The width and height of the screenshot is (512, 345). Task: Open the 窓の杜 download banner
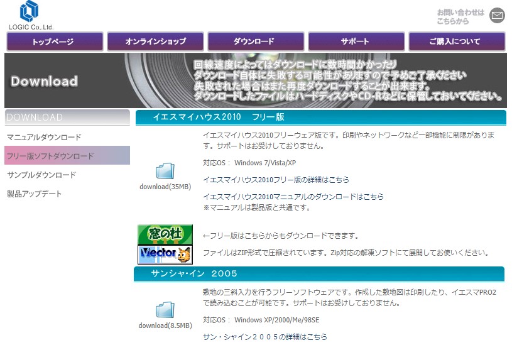point(165,234)
